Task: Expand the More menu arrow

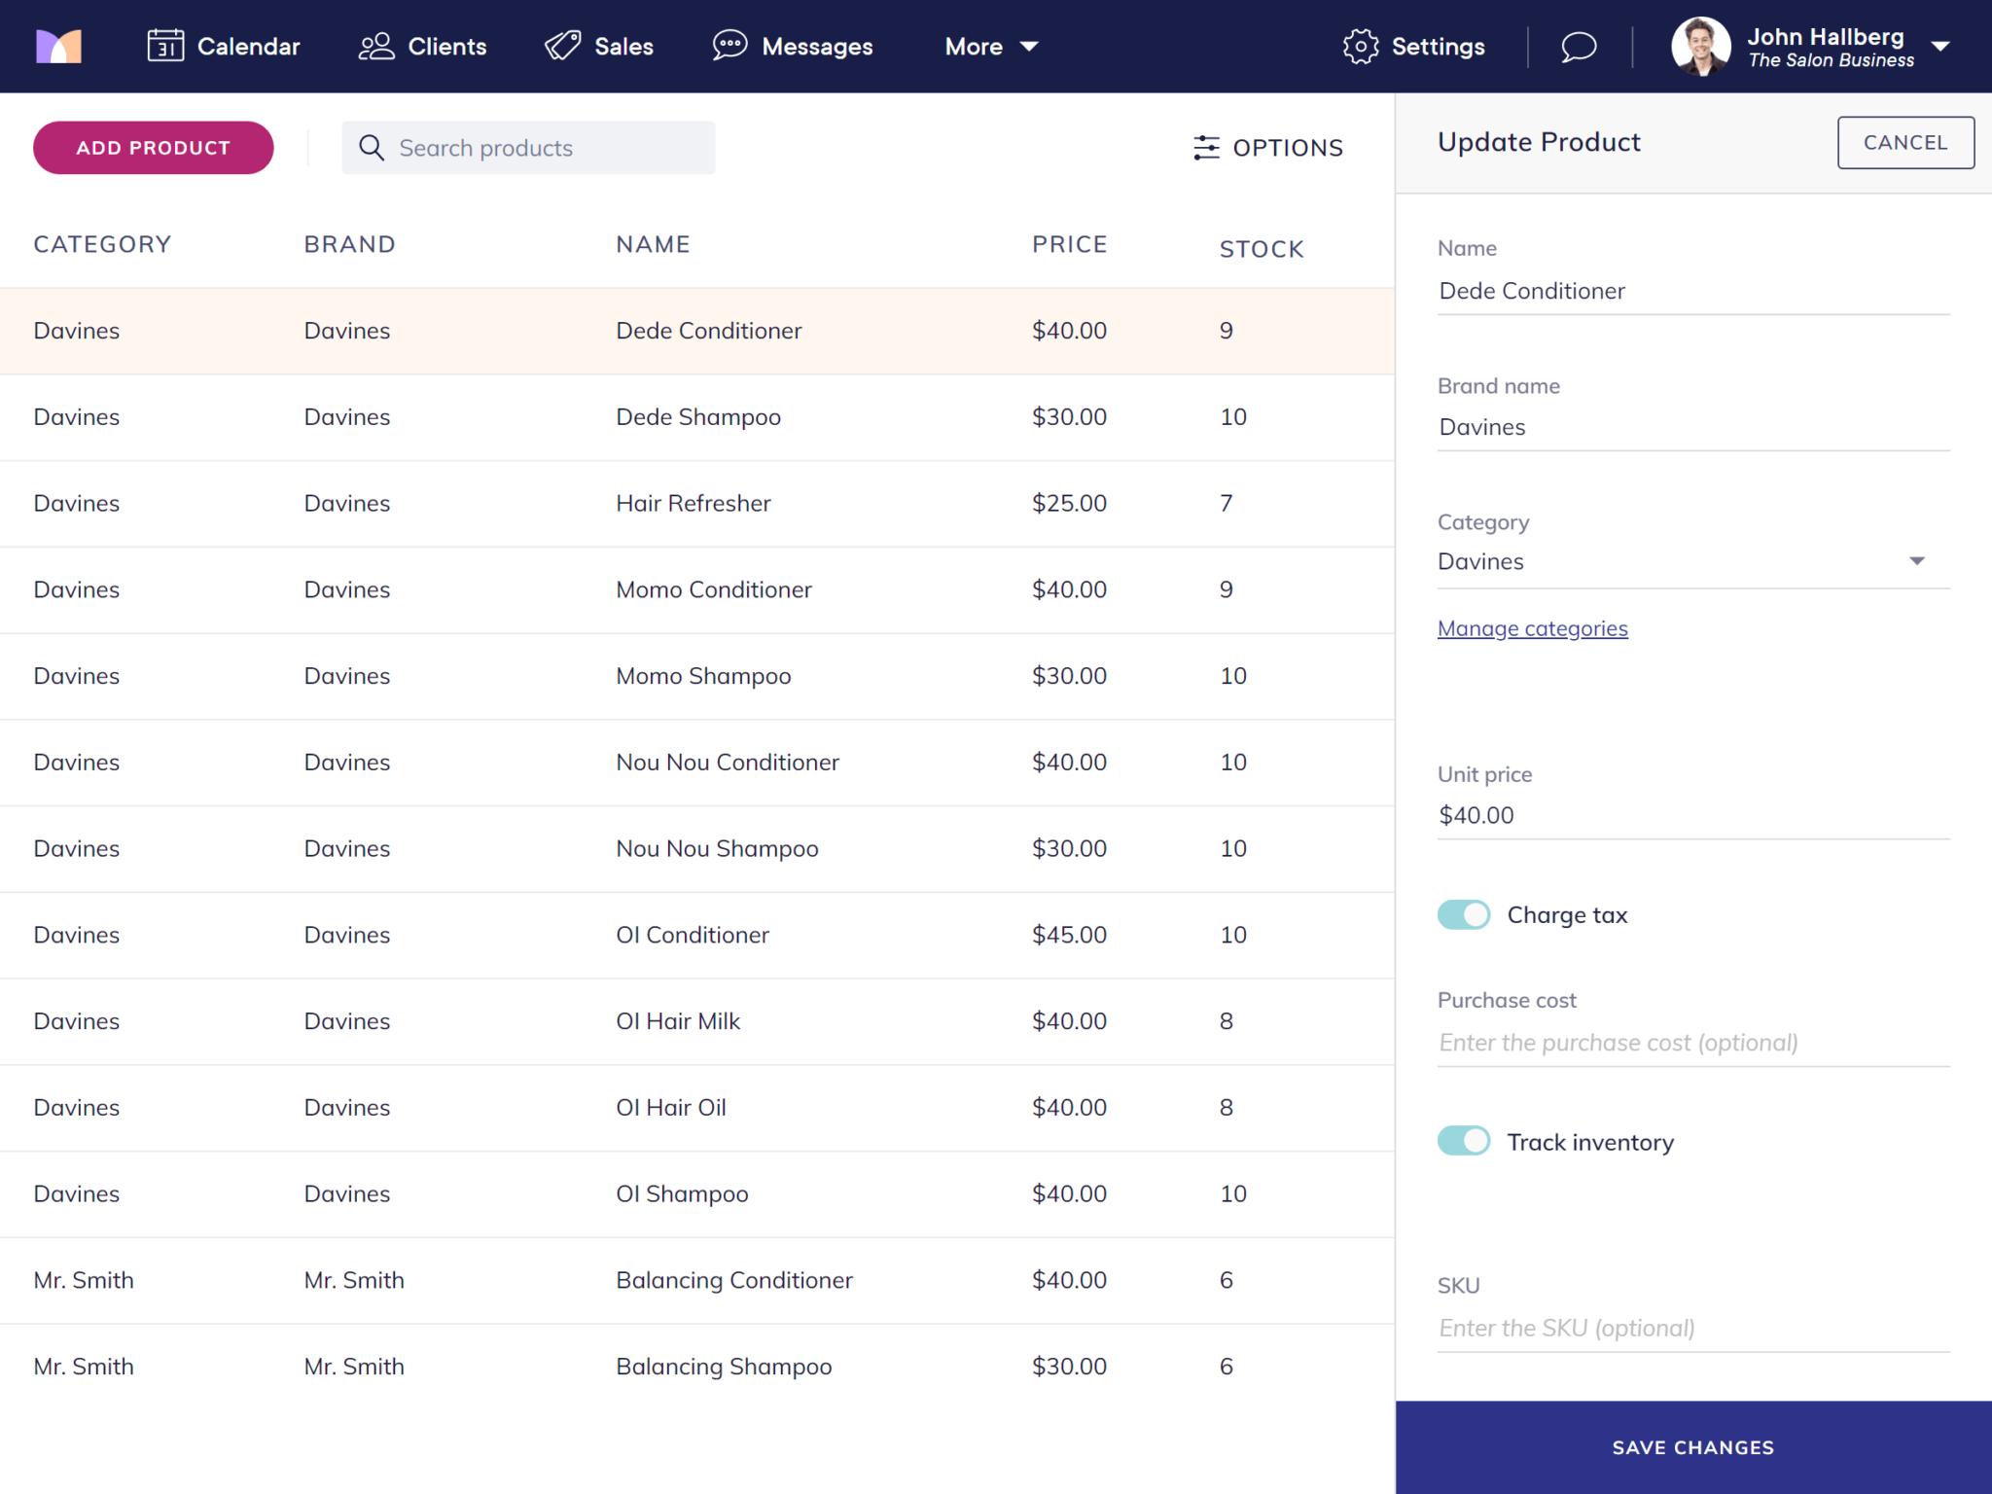Action: tap(1029, 47)
